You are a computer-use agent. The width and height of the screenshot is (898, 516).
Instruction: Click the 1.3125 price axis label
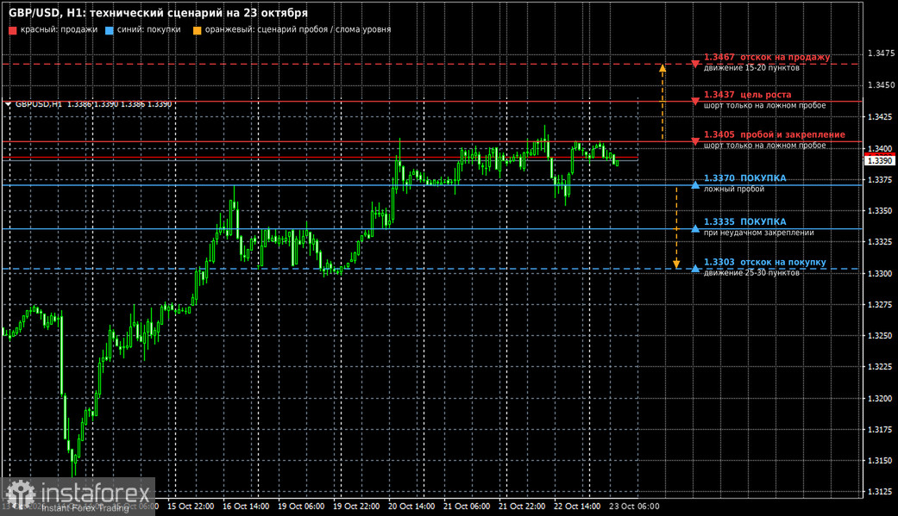point(881,492)
